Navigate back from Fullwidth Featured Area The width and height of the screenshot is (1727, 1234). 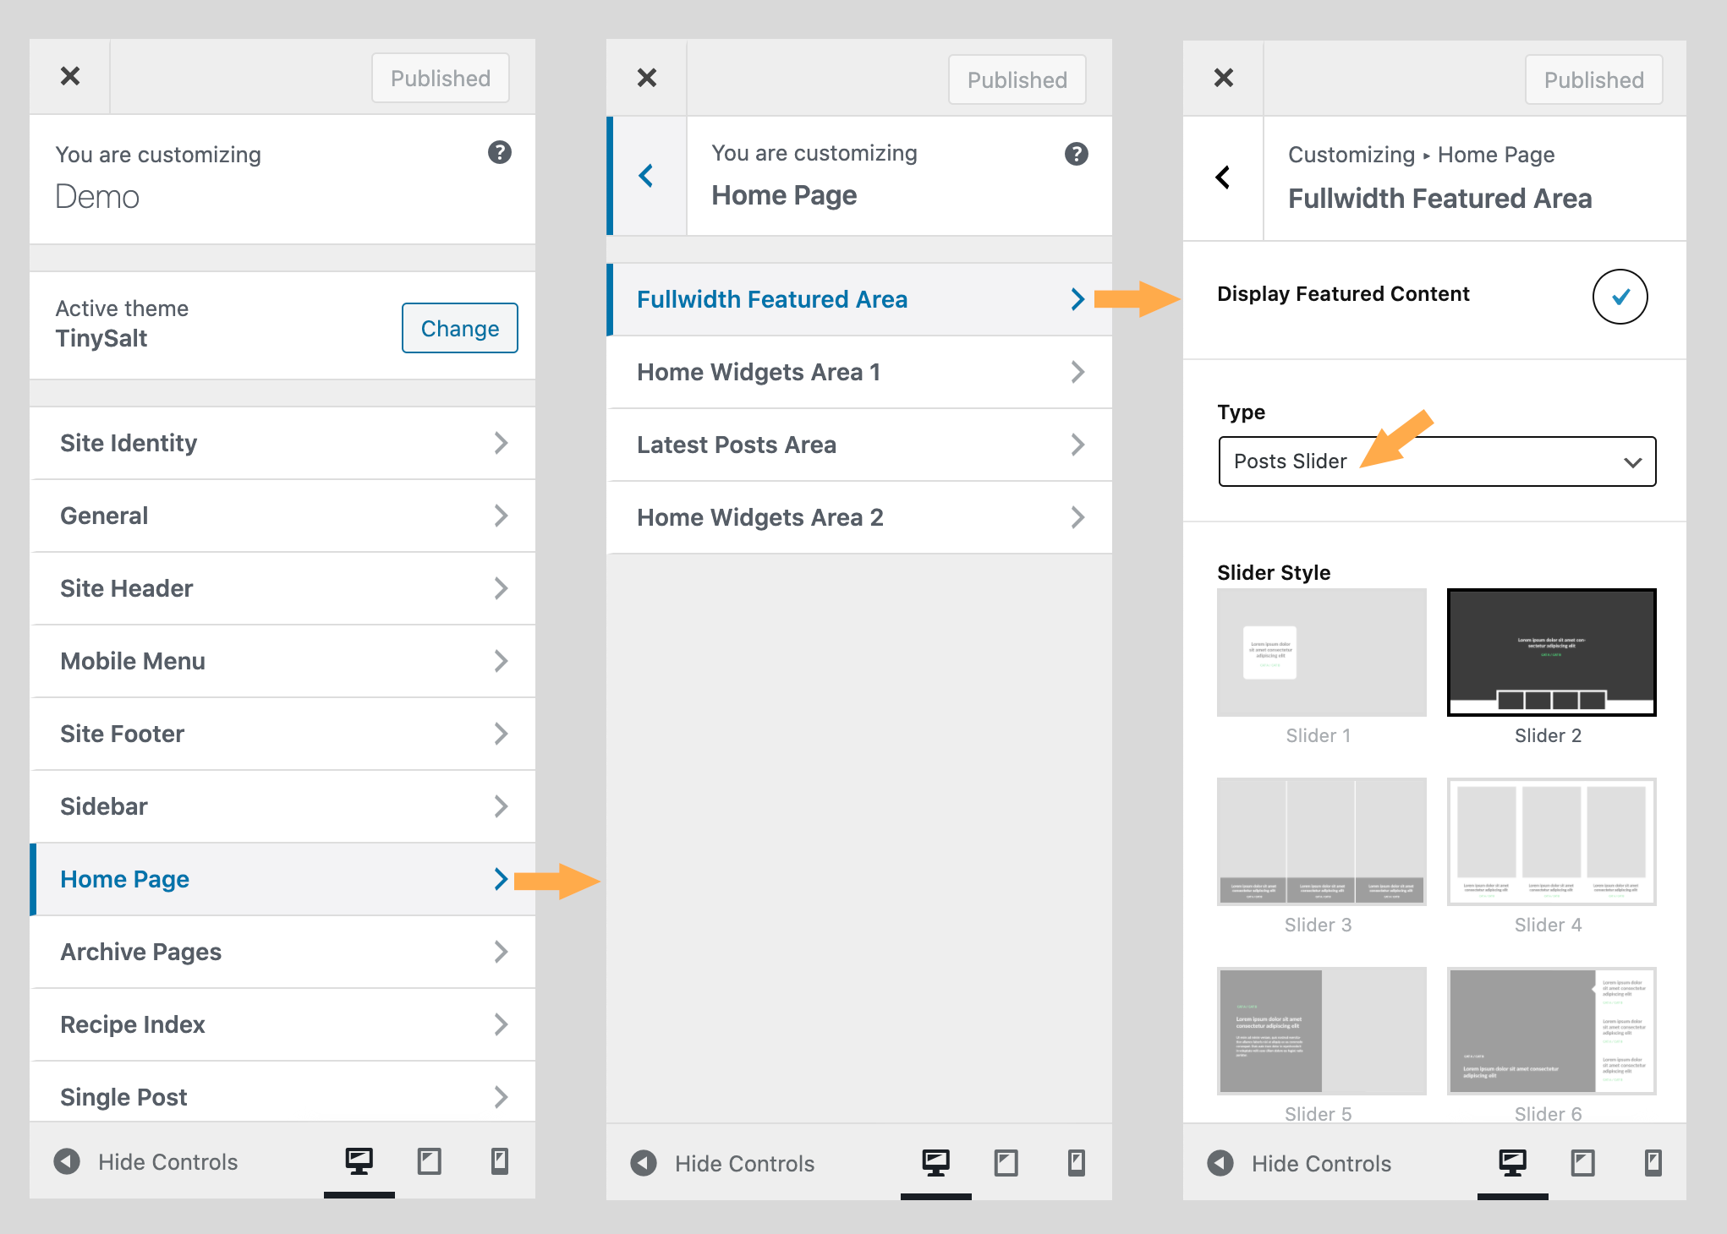click(1223, 177)
